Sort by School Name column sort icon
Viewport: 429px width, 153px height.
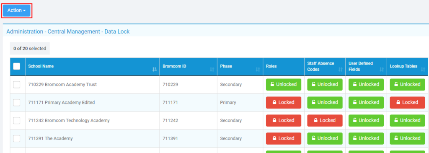[155, 70]
